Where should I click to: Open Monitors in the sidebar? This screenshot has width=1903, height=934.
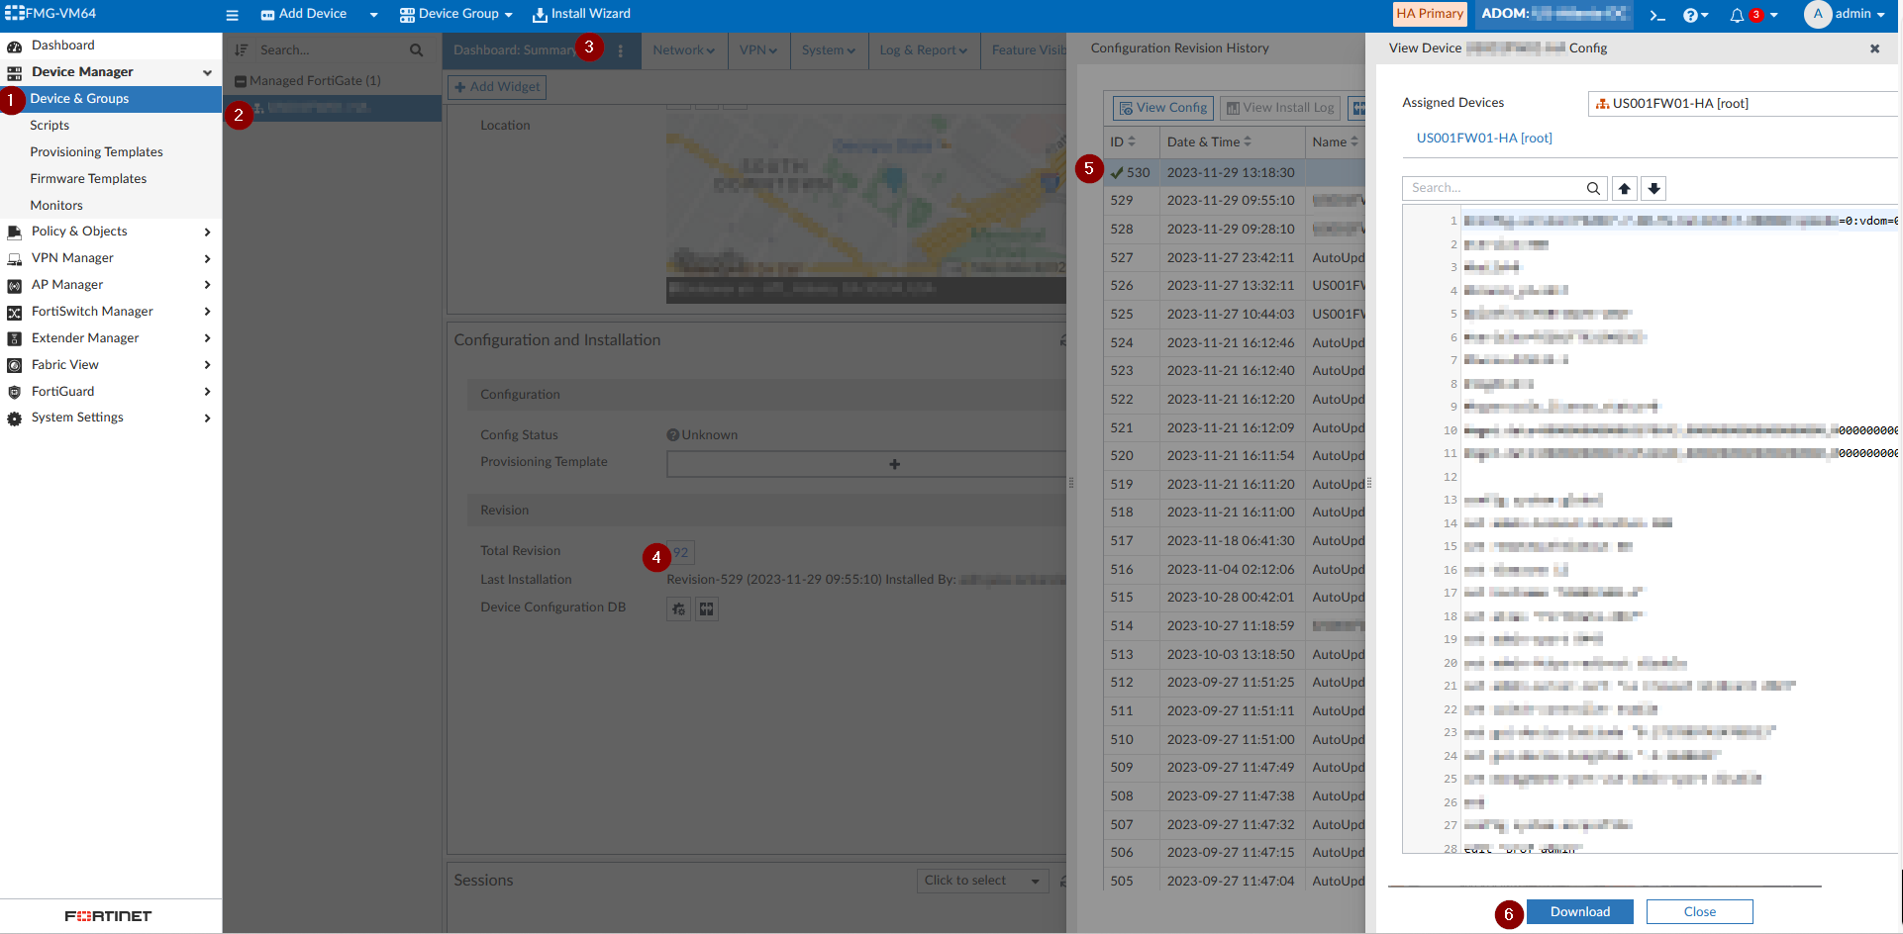[56, 206]
